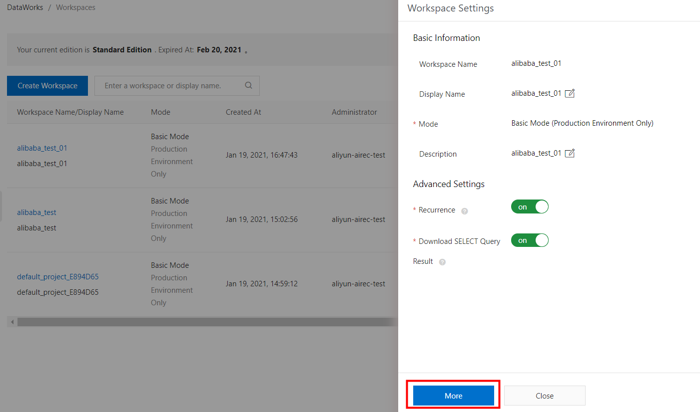Screen dimensions: 700x412
Task: Select creation time Jan 19, 2021, 15:02:56
Action: (262, 219)
